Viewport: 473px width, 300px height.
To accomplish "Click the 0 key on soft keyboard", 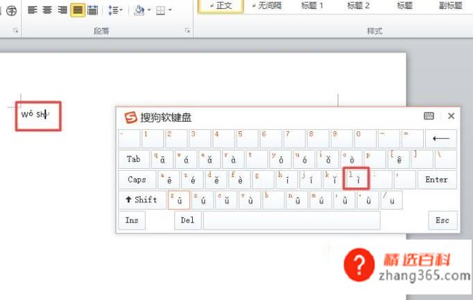I will (x=366, y=139).
